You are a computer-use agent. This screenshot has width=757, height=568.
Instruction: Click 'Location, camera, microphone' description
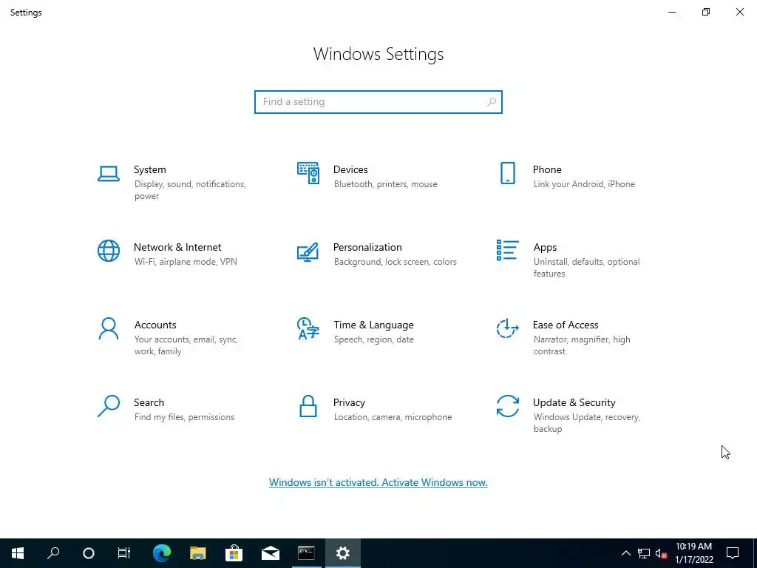click(x=393, y=417)
